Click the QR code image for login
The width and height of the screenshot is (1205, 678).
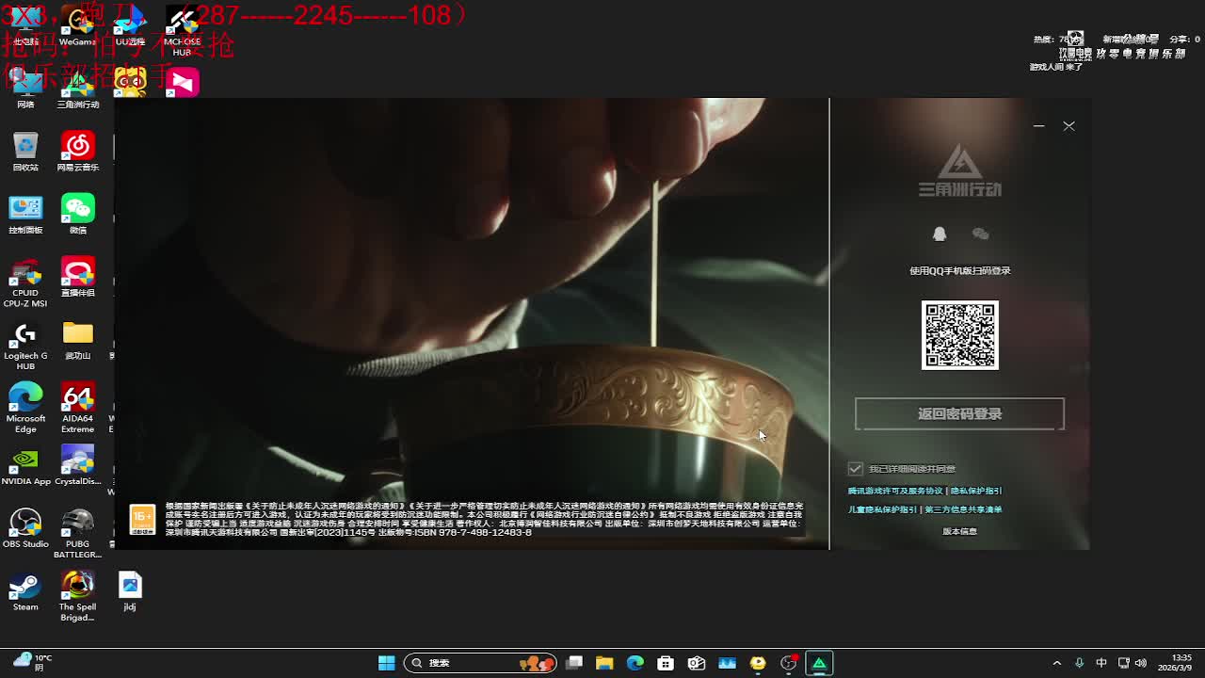[959, 335]
